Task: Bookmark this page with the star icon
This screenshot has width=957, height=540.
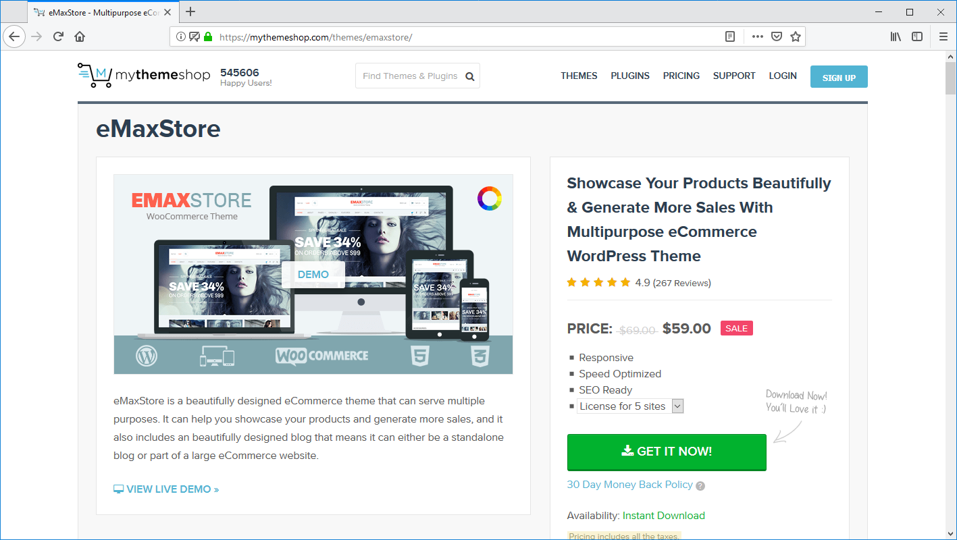Action: pyautogui.click(x=796, y=37)
